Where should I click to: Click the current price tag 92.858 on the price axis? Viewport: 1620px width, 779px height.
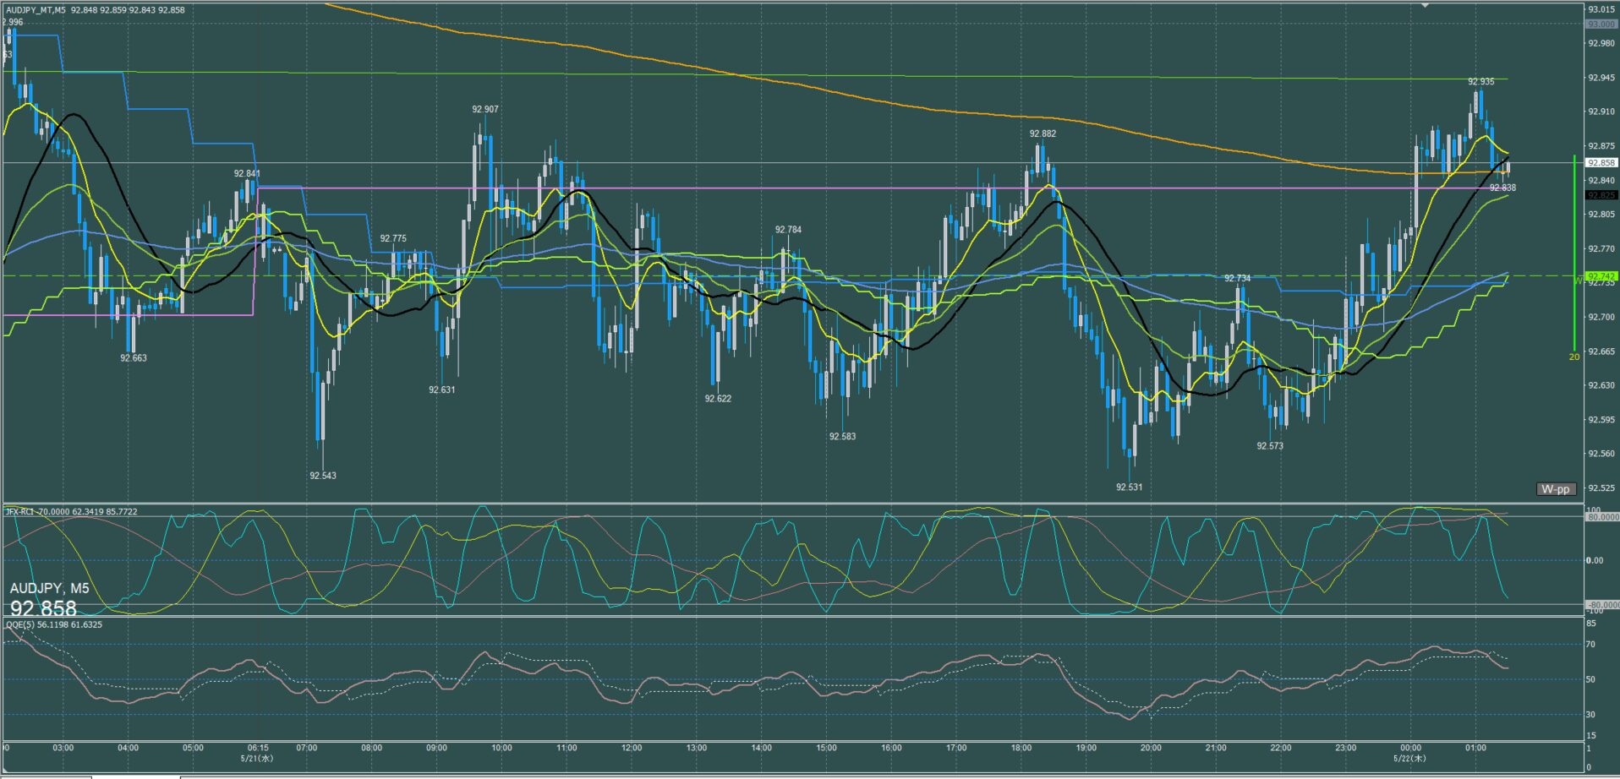point(1601,163)
